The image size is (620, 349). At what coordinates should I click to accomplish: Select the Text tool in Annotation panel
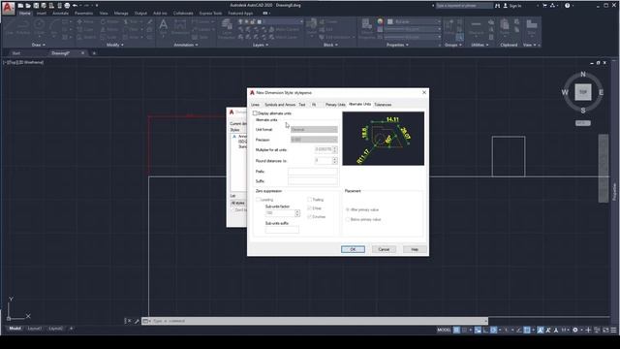pyautogui.click(x=164, y=27)
